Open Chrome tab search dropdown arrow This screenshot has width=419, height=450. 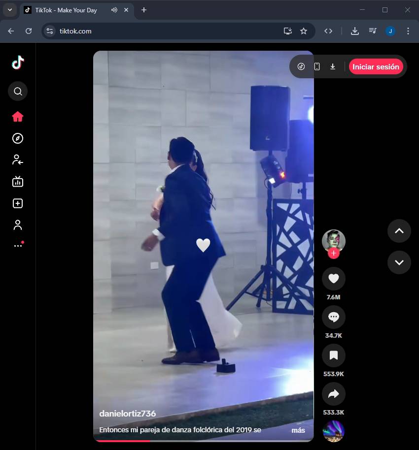pos(9,10)
